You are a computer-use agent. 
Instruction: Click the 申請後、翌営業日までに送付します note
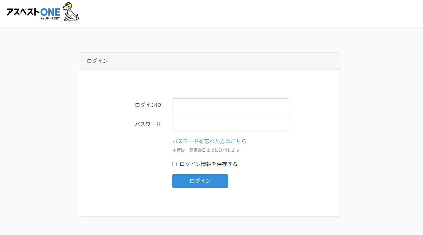tap(206, 150)
